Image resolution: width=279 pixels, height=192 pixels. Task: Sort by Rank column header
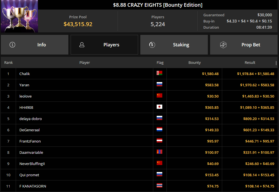pyautogui.click(x=8, y=63)
